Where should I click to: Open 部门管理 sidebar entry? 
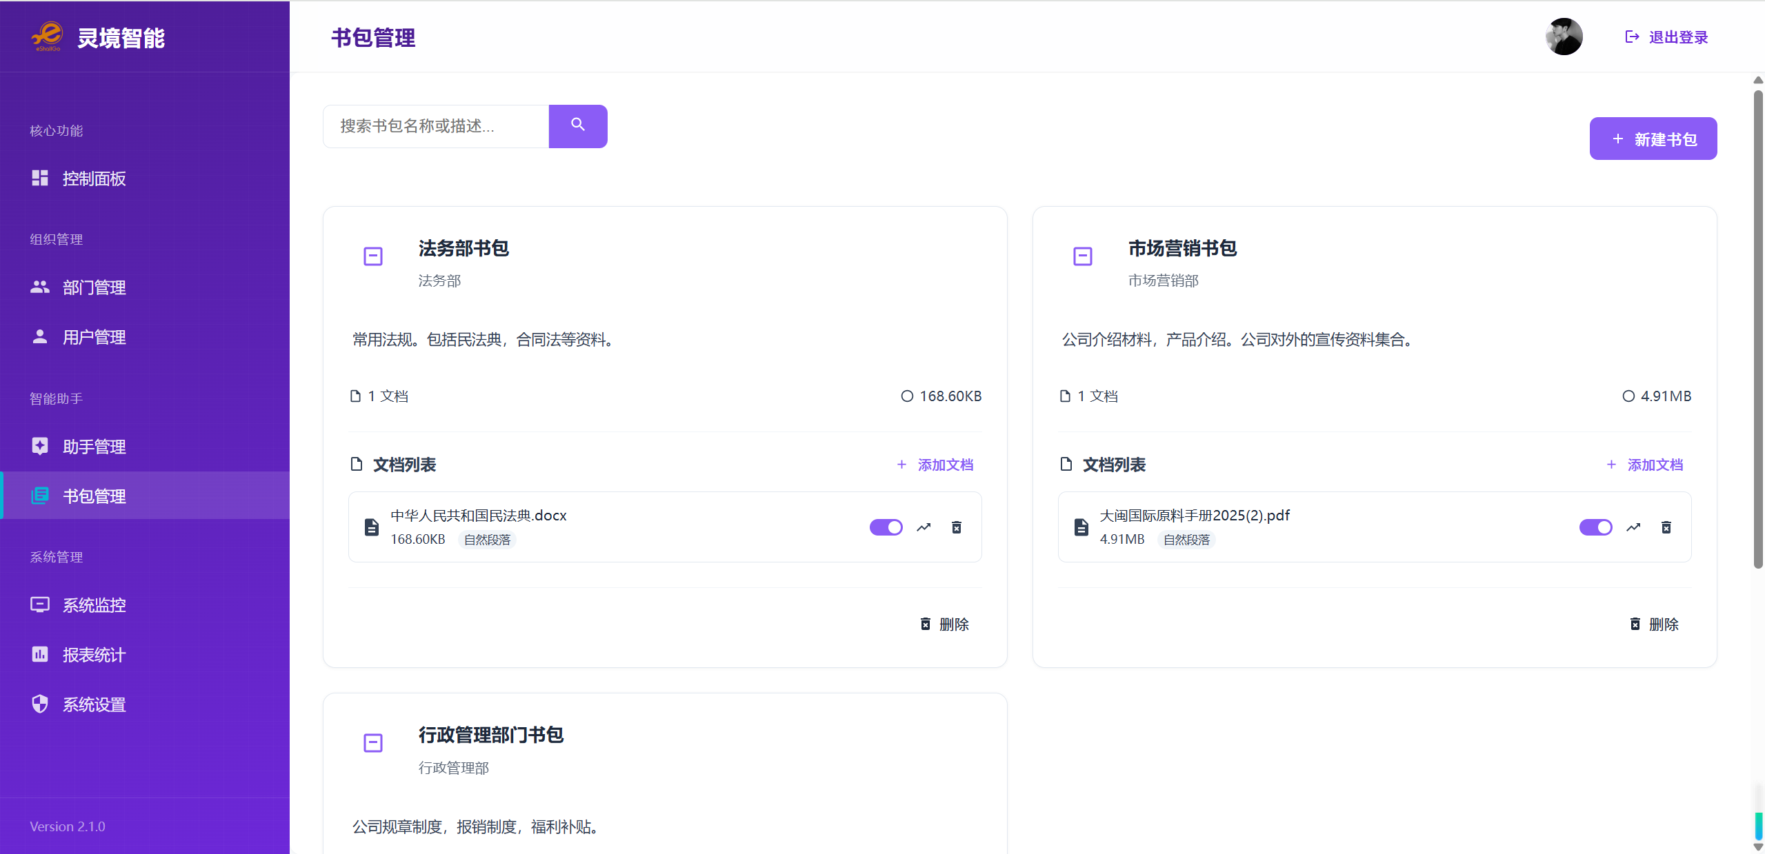click(94, 287)
